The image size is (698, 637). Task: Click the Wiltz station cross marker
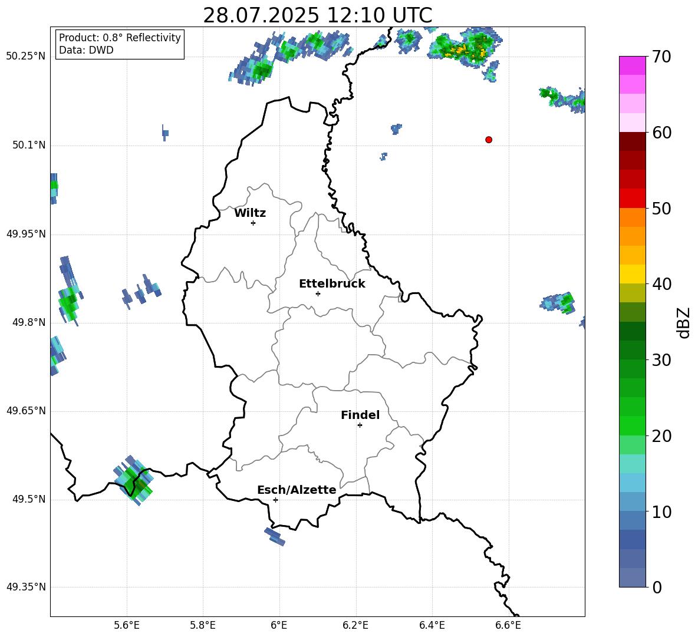tap(253, 223)
